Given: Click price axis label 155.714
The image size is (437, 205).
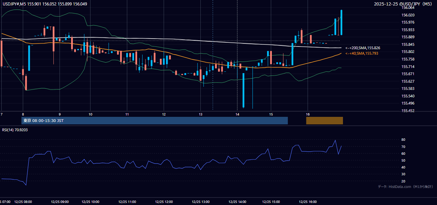Looking at the screenshot, I should pyautogui.click(x=408, y=67).
